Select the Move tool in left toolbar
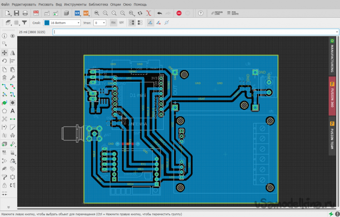 click(5, 53)
